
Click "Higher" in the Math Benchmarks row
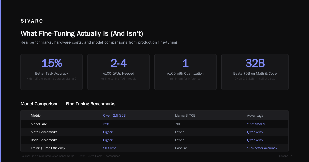click(108, 132)
